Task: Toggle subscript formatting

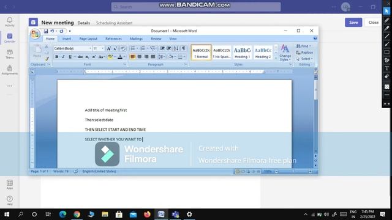Action: pos(87,57)
